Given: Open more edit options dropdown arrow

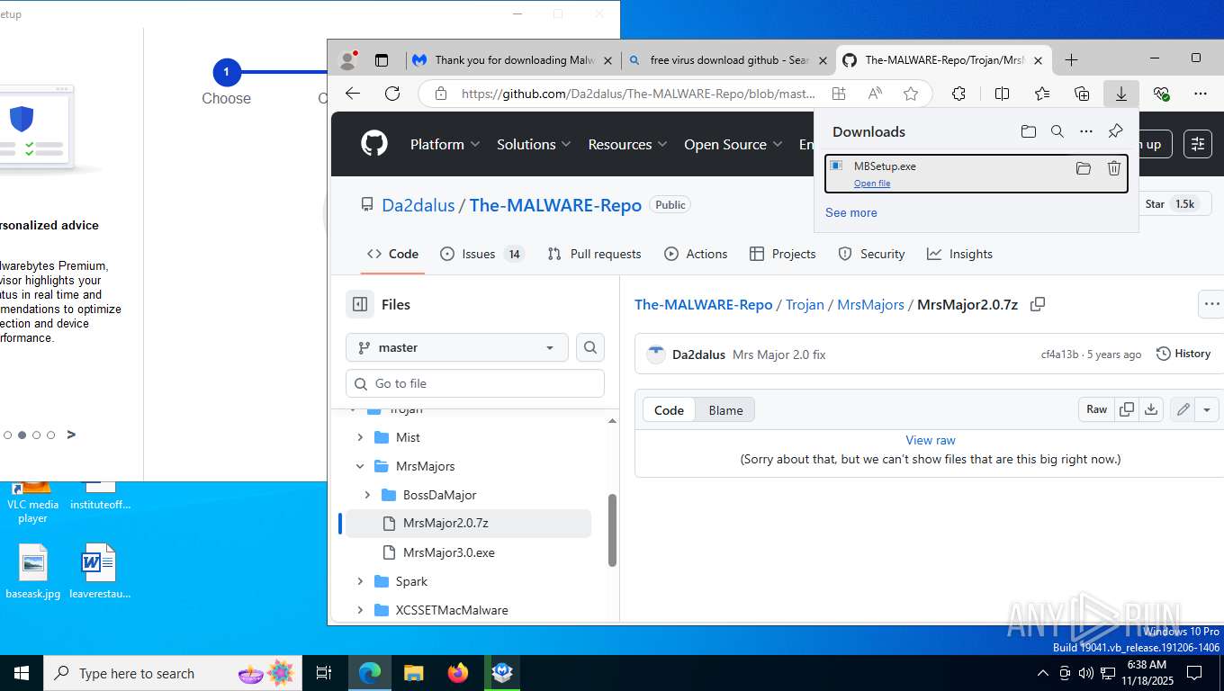Looking at the screenshot, I should pos(1207,409).
